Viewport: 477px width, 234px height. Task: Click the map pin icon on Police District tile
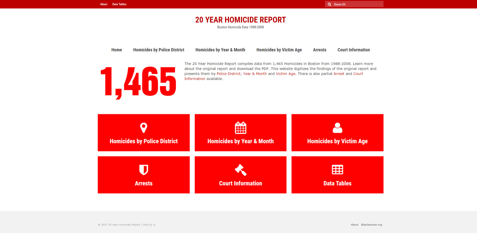[143, 128]
